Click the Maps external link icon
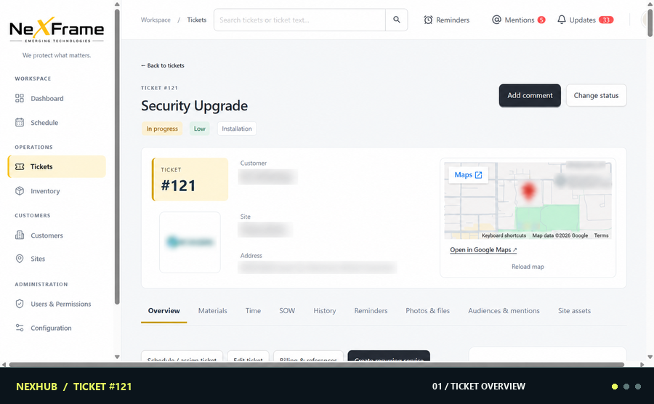654x404 pixels. [478, 175]
